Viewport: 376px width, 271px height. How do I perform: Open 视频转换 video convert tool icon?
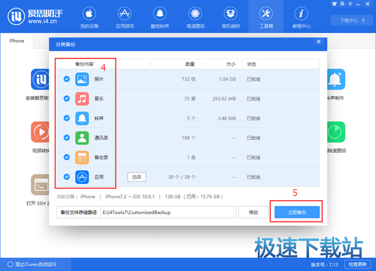[x=40, y=132]
